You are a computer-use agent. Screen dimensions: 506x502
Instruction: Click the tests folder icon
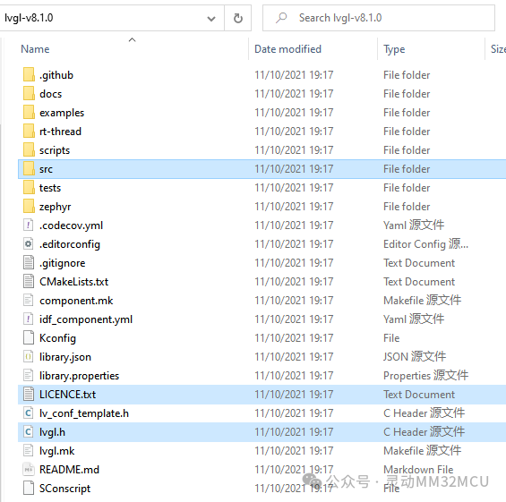(29, 188)
